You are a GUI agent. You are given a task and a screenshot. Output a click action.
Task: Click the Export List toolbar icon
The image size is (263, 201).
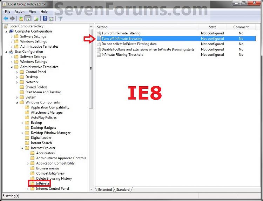36,19
